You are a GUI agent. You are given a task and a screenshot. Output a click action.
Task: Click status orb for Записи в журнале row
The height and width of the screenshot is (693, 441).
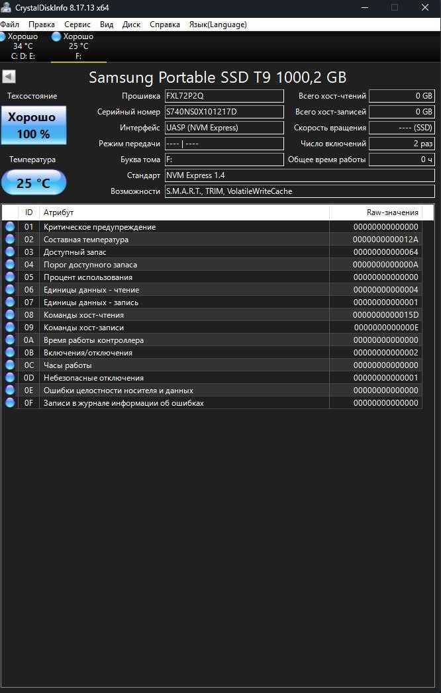click(x=10, y=403)
